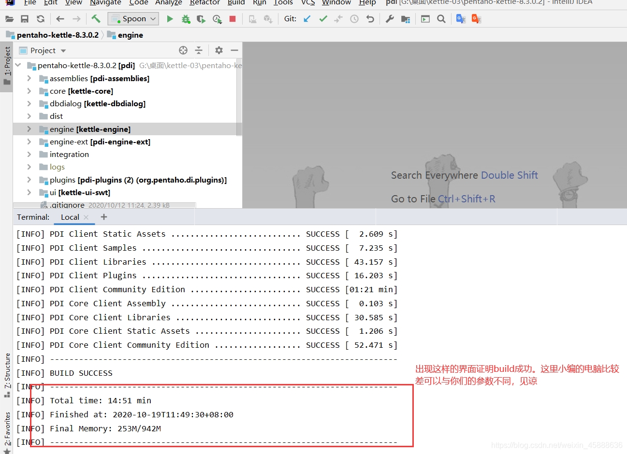
Task: Expand the integration folder
Action: click(29, 154)
